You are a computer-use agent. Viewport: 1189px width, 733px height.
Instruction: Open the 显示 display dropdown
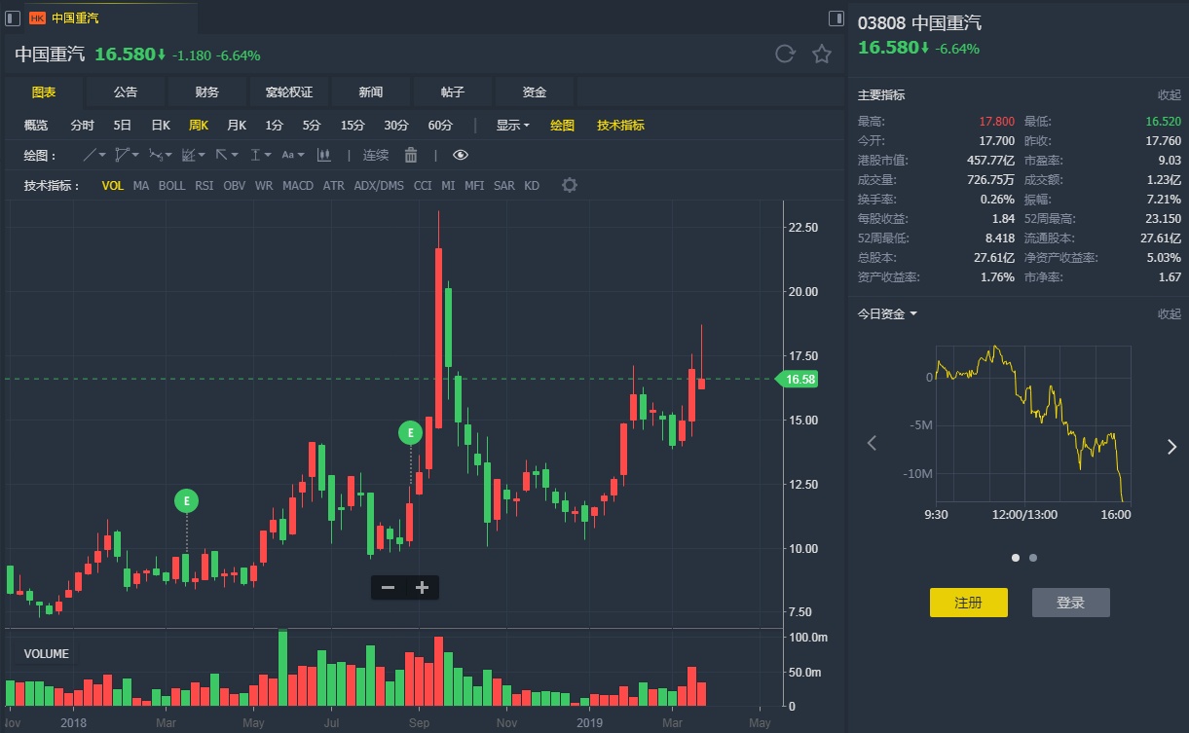pos(512,125)
